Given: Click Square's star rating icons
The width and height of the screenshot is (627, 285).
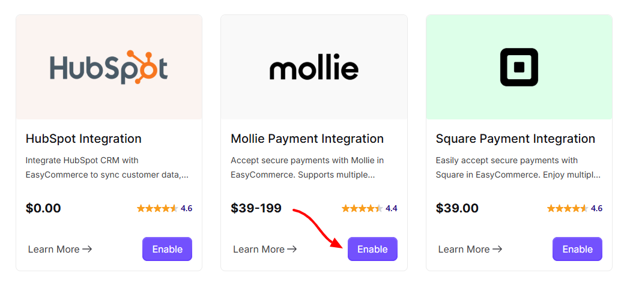Looking at the screenshot, I should (568, 208).
